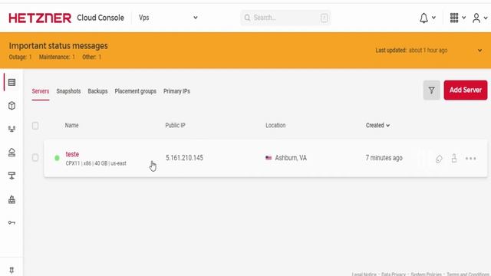Screen dimensions: 491x276
Task: Click the Location column header
Action: [275, 125]
